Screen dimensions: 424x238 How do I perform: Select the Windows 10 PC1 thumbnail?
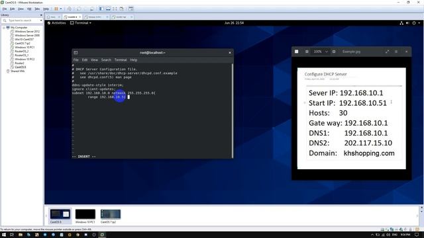pyautogui.click(x=85, y=216)
